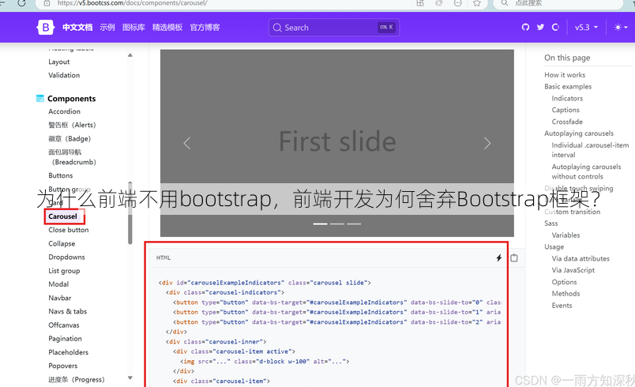This screenshot has width=635, height=387.
Task: Go to previous carousel slide arrow
Action: (186, 143)
